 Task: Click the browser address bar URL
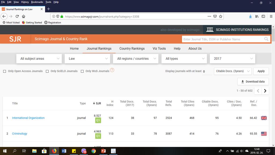(102, 16)
